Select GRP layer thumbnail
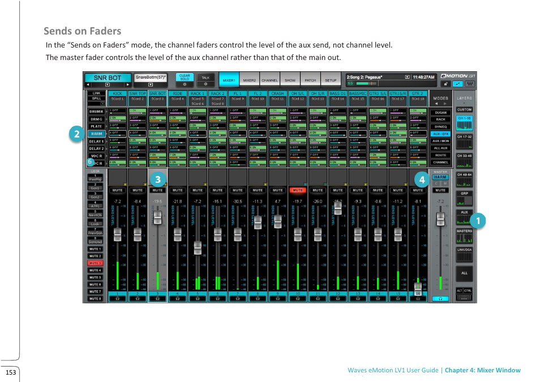540x382 pixels. tap(464, 199)
